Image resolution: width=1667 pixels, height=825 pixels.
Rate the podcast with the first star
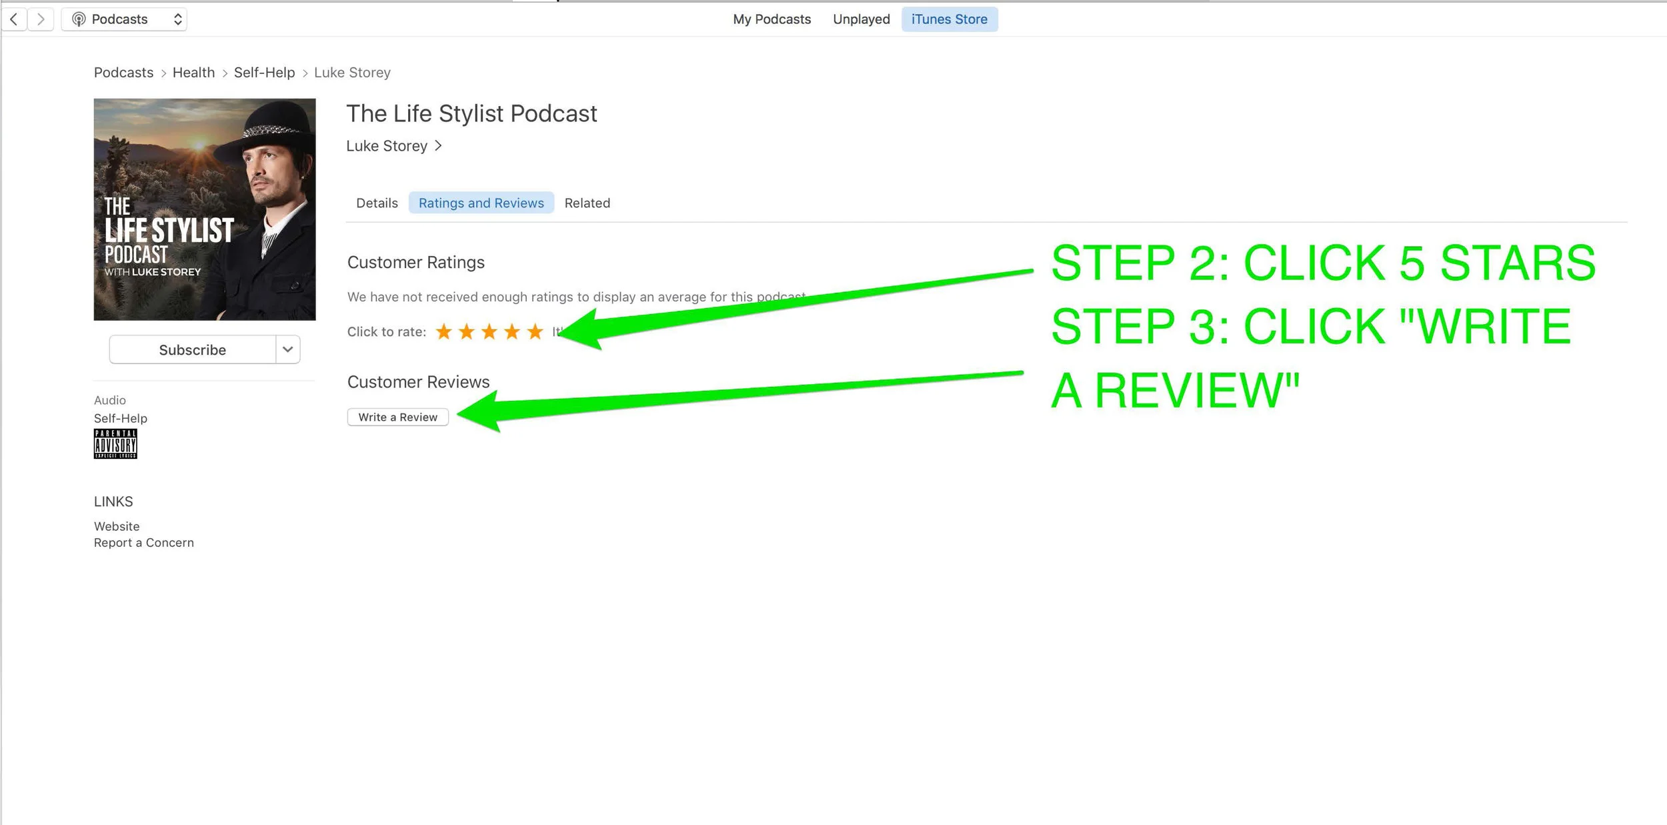[443, 331]
